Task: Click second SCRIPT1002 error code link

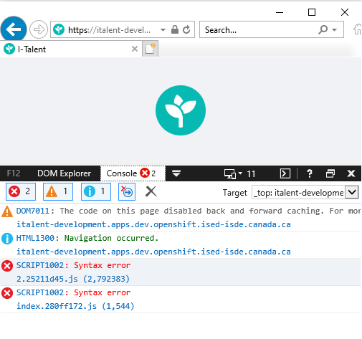Action: click(x=40, y=292)
